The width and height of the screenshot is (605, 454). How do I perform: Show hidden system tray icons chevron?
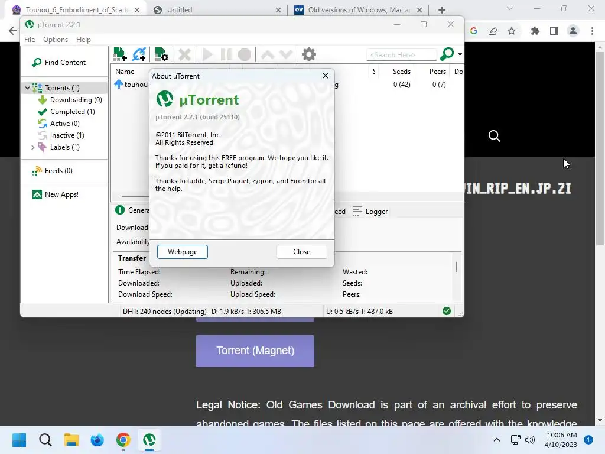click(497, 440)
